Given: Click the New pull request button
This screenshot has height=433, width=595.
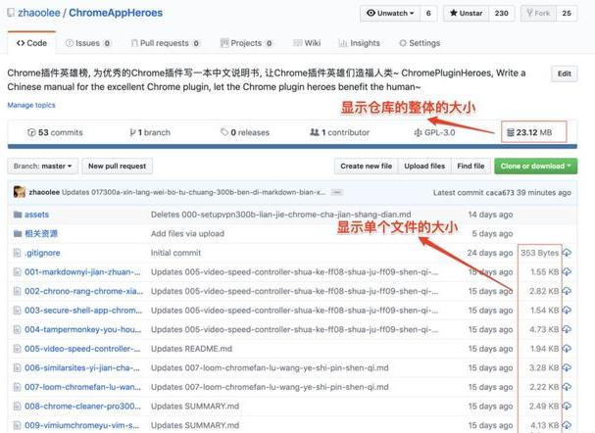Looking at the screenshot, I should 118,167.
